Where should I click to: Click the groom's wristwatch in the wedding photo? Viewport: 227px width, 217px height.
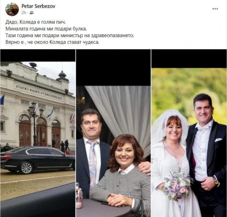(x=215, y=181)
